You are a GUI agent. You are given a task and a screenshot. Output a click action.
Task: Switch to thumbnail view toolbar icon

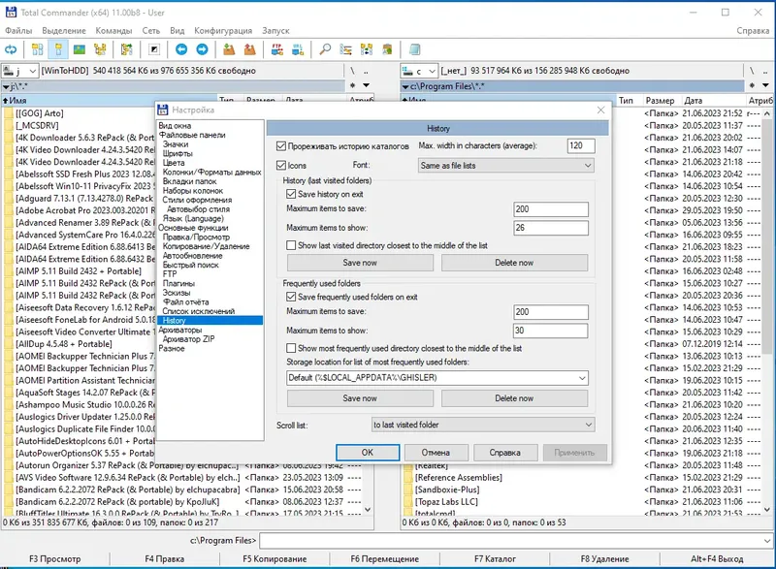click(x=80, y=48)
